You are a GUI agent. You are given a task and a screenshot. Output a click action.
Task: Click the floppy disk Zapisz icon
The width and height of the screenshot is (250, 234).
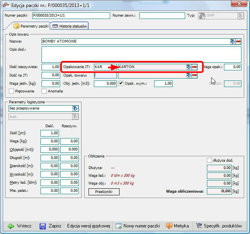pos(43,226)
